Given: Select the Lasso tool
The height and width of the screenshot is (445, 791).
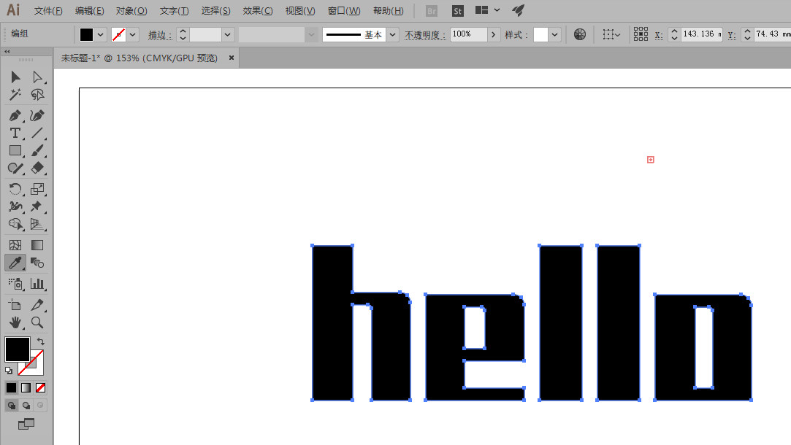Looking at the screenshot, I should click(37, 95).
